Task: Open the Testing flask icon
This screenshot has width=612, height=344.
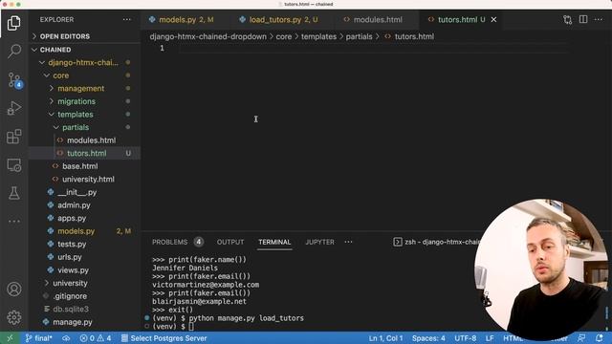Action: click(x=14, y=193)
